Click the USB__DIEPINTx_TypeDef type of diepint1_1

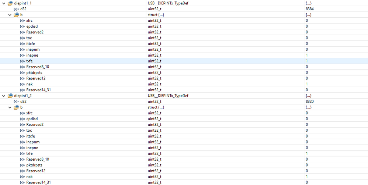click(x=168, y=3)
